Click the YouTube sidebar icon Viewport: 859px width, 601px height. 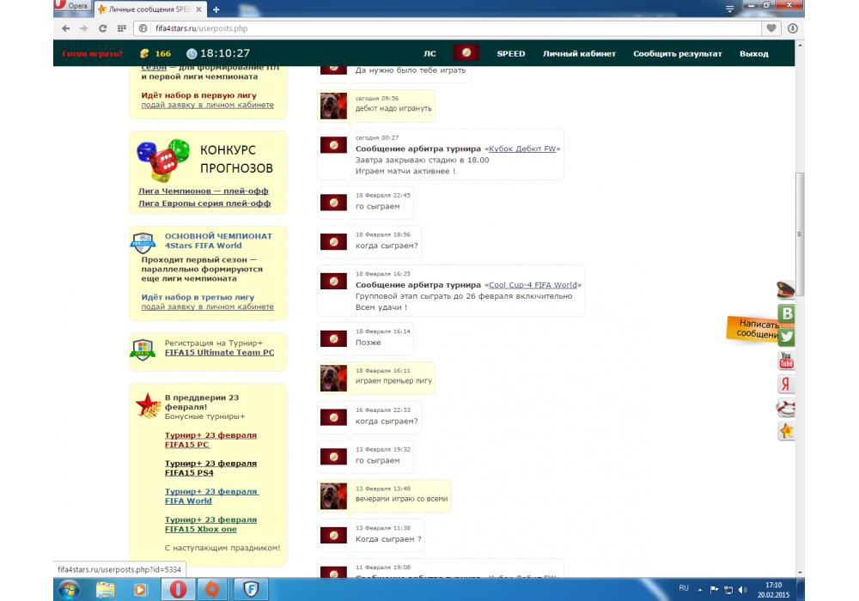[786, 361]
